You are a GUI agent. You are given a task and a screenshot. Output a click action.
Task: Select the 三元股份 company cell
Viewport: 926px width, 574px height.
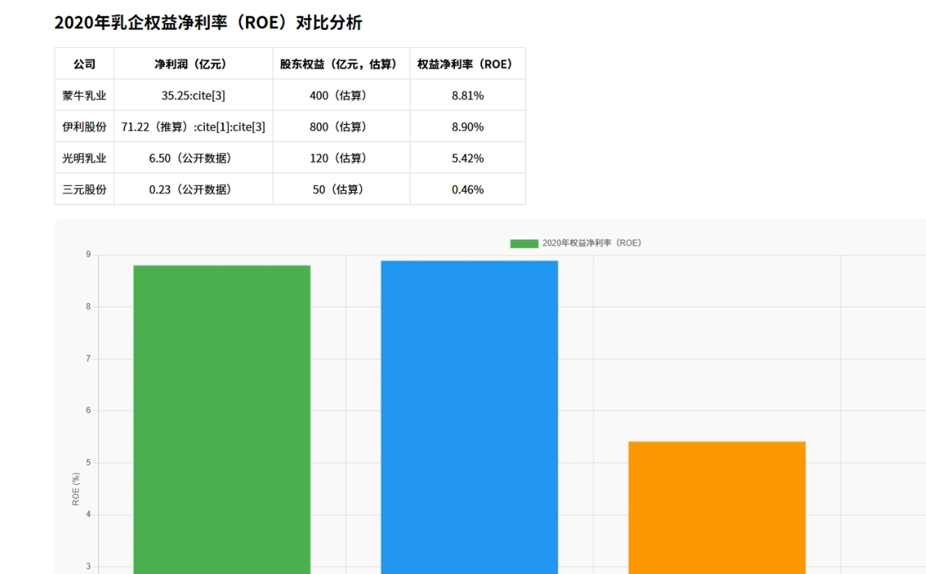point(84,189)
